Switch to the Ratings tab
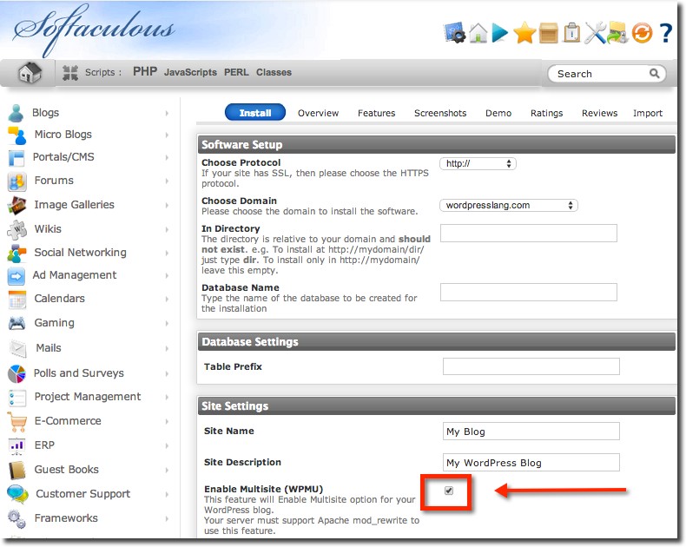686x547 pixels. pos(546,114)
